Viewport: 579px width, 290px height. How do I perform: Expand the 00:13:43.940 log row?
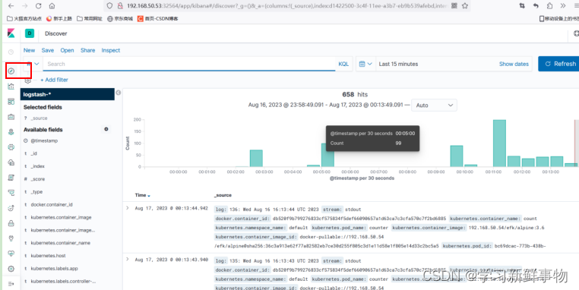(x=128, y=260)
